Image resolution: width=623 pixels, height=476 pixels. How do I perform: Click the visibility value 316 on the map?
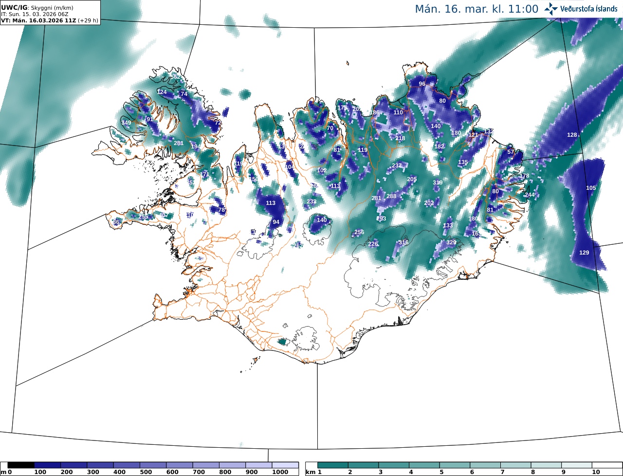tap(403, 242)
